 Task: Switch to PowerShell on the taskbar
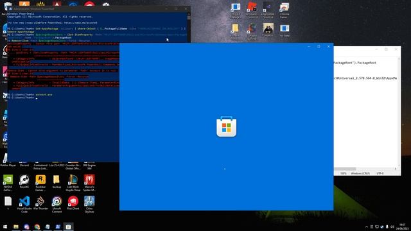[x=58, y=227]
